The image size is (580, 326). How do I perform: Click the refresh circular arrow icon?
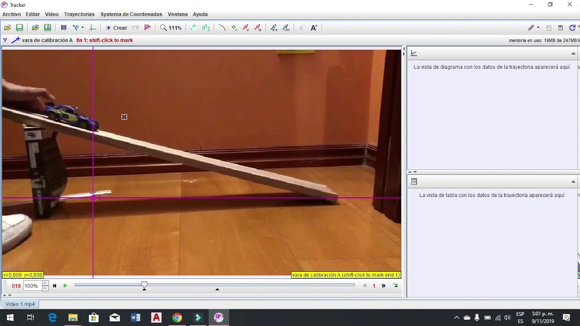tap(572, 28)
